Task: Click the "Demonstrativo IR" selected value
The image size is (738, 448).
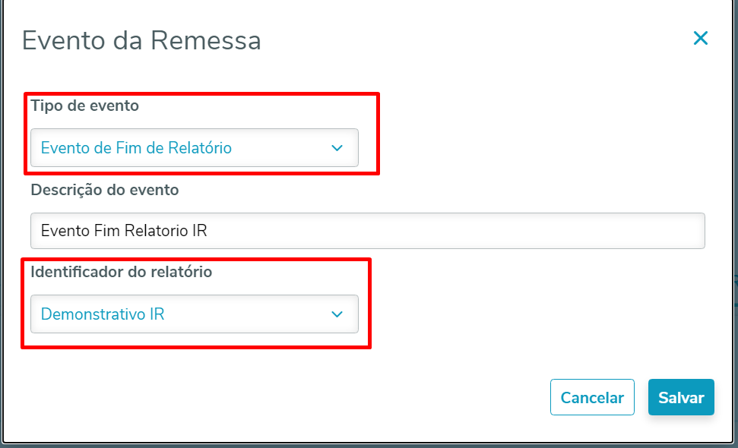Action: [103, 314]
